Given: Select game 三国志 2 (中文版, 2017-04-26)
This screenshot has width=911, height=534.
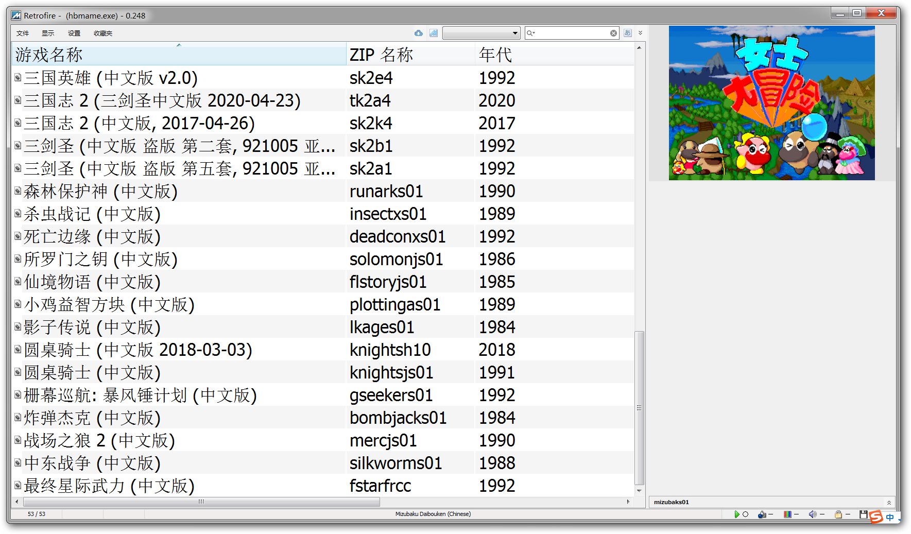Looking at the screenshot, I should tap(139, 123).
